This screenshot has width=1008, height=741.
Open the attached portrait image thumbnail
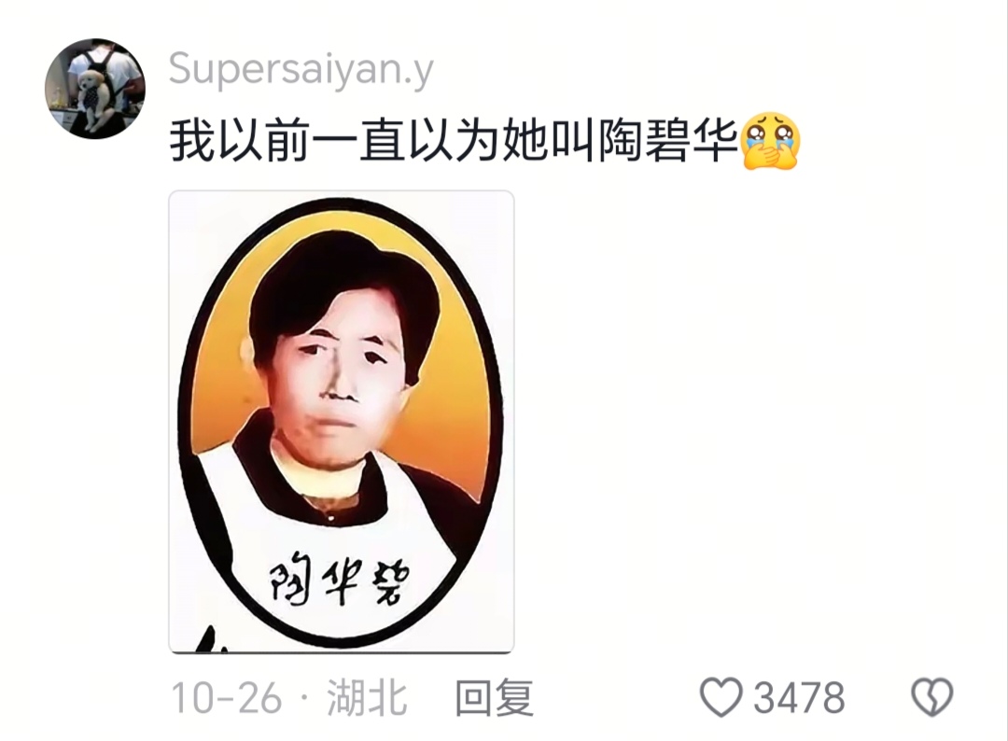[x=342, y=422]
